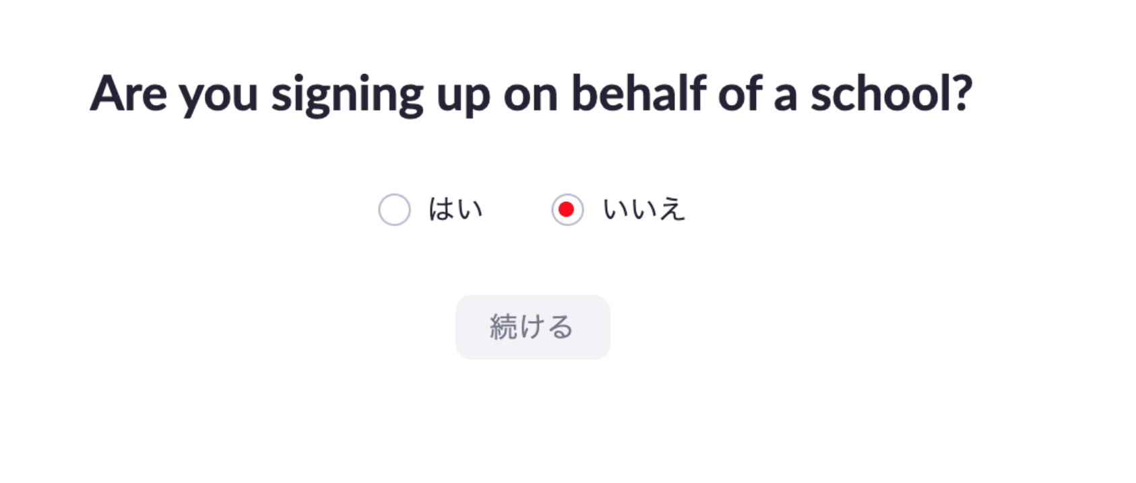Click the word 'Are' in the heading
This screenshot has height=483, width=1136.
pos(128,94)
